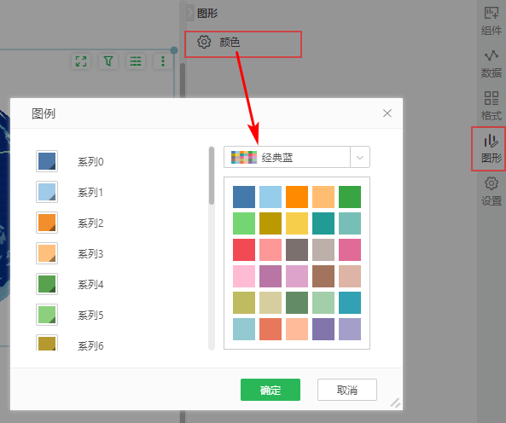Select the 系列5 light green swatch
Image resolution: width=506 pixels, height=423 pixels.
click(x=47, y=315)
